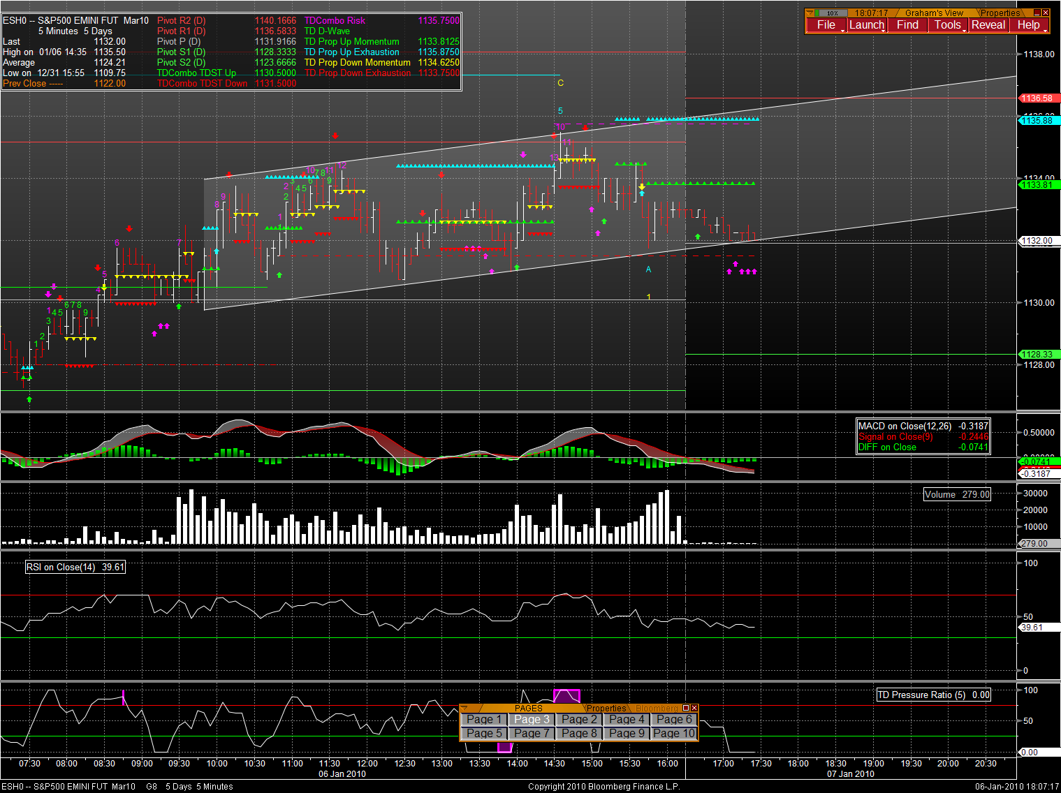Image resolution: width=1061 pixels, height=793 pixels.
Task: Open the Properties tab of the PAGES panel
Action: tap(606, 709)
